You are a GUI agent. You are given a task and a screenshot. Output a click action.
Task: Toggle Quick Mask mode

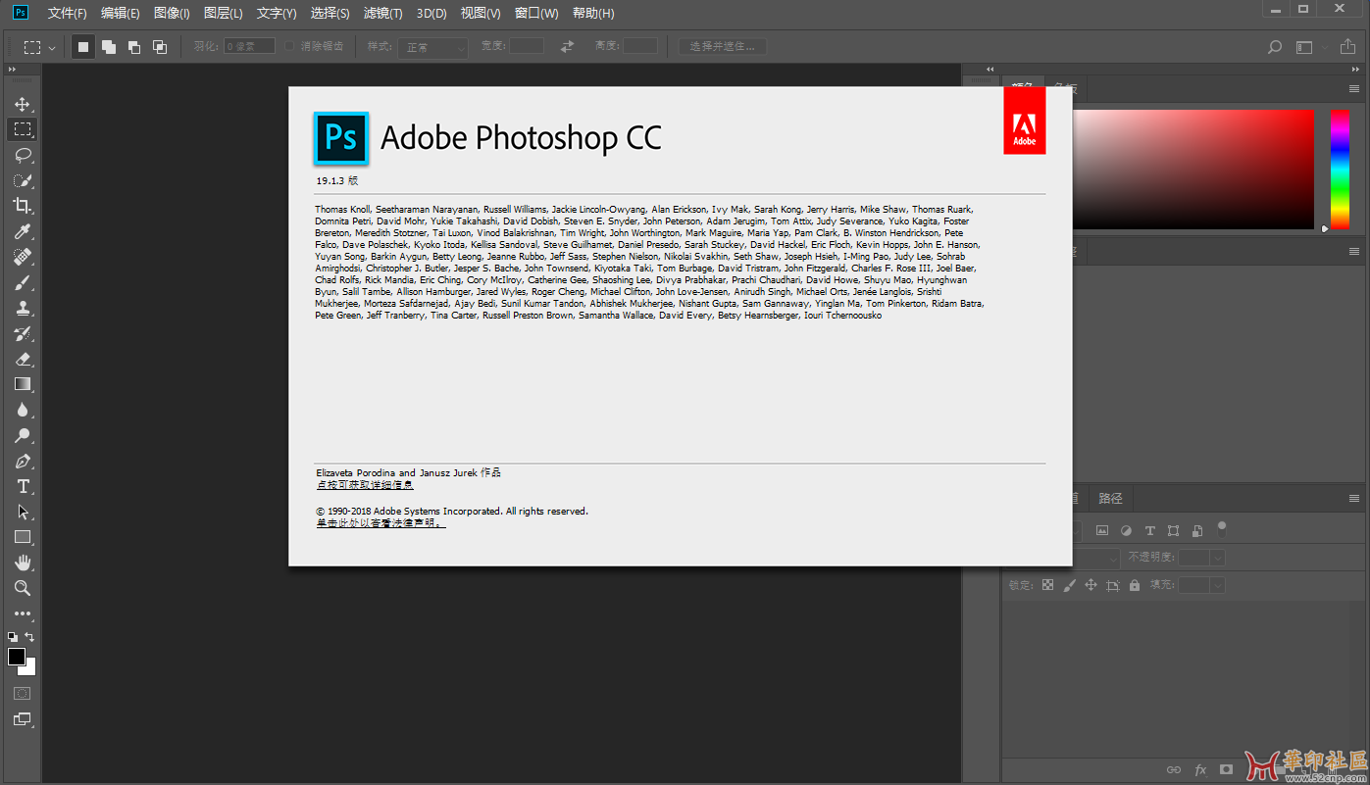[x=22, y=693]
